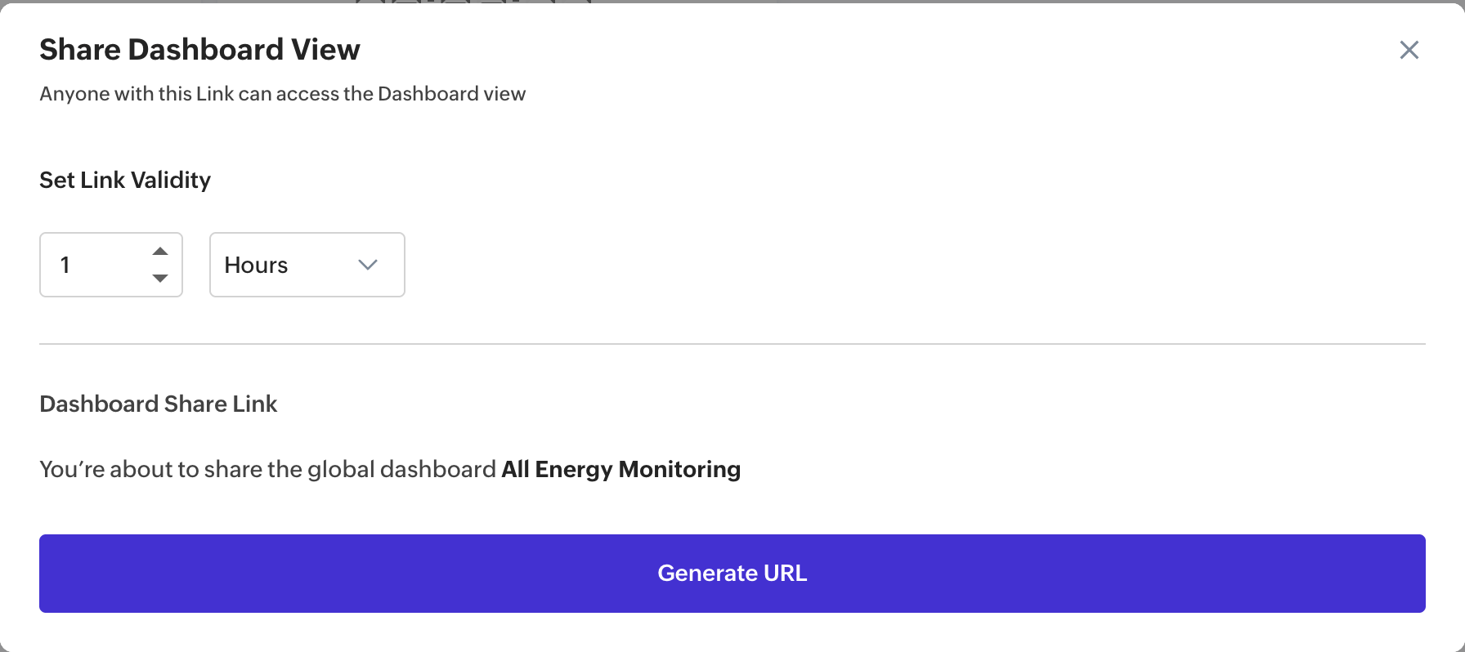Click the subtitle about anyone with this Link
The width and height of the screenshot is (1465, 652).
[282, 94]
